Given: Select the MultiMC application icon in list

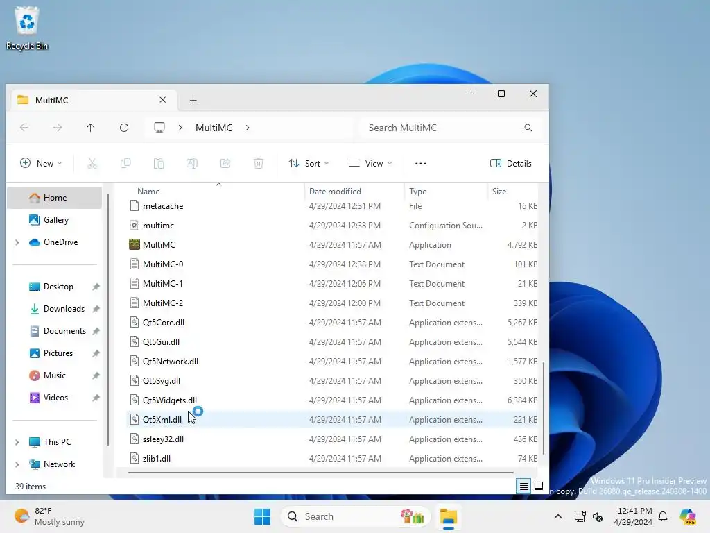Looking at the screenshot, I should pos(135,245).
